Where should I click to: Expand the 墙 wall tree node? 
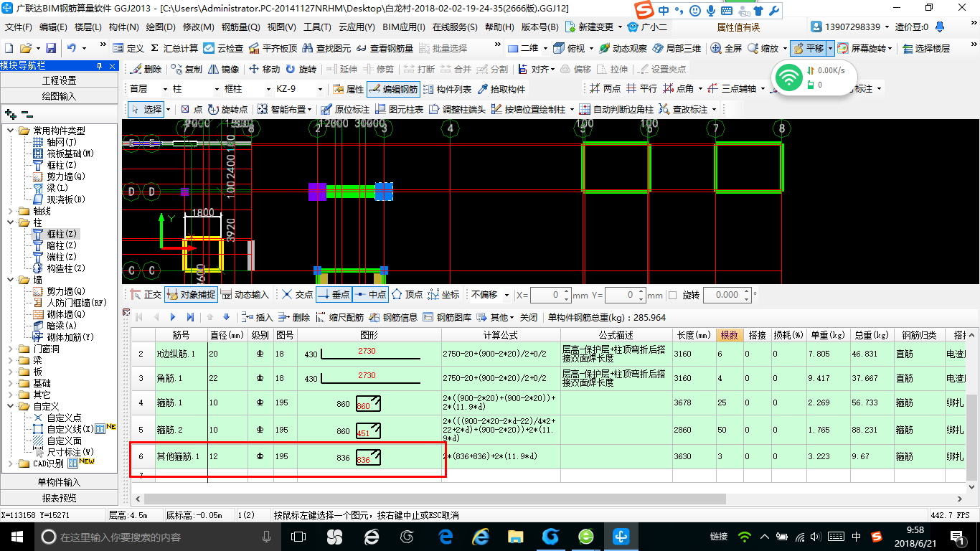click(x=11, y=280)
